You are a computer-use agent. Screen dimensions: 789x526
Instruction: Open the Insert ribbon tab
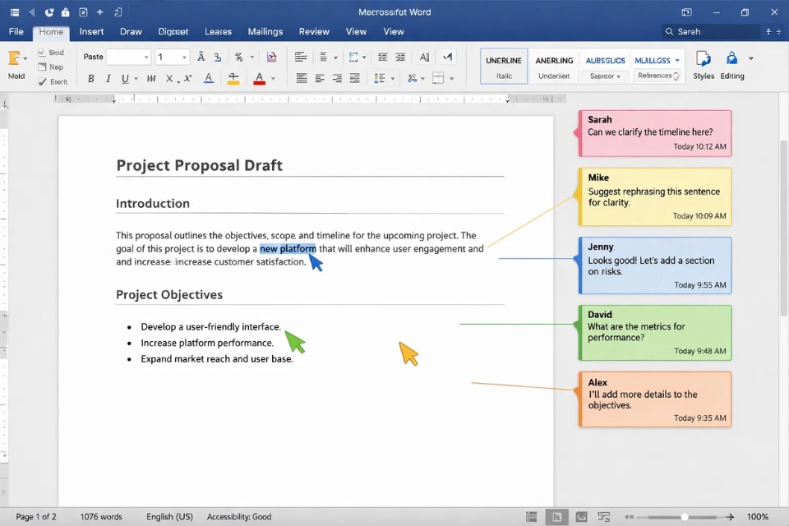[x=91, y=31]
